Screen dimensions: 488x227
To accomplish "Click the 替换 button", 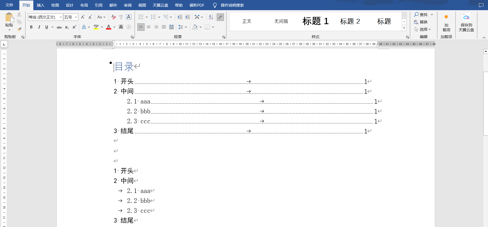I will tap(421, 22).
